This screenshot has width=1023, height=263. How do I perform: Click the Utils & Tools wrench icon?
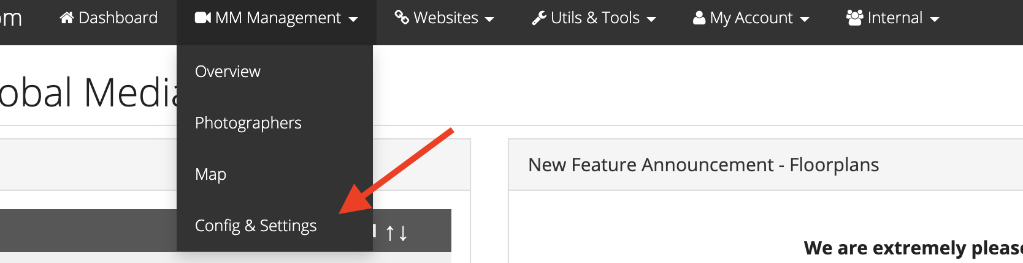pos(539,18)
